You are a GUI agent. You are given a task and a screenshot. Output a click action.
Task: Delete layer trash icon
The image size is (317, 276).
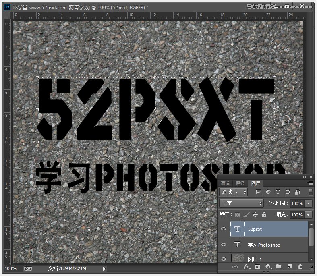300,267
